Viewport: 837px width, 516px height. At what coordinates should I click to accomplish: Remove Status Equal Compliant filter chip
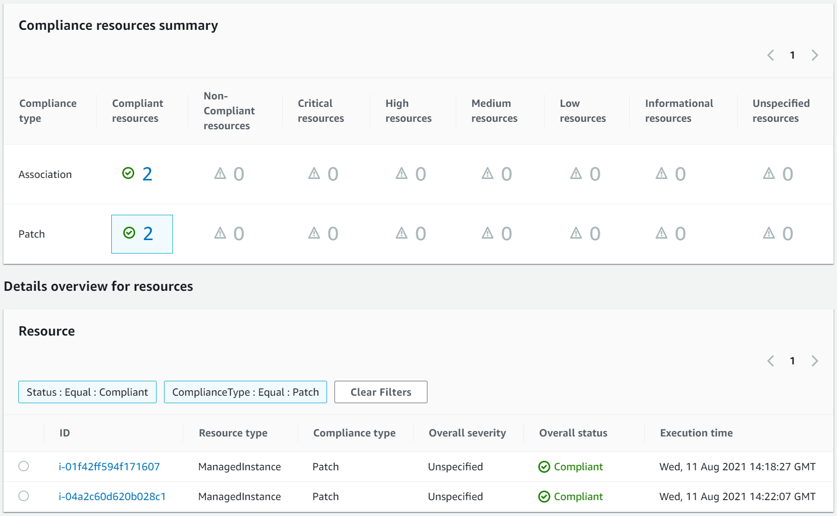pyautogui.click(x=87, y=392)
